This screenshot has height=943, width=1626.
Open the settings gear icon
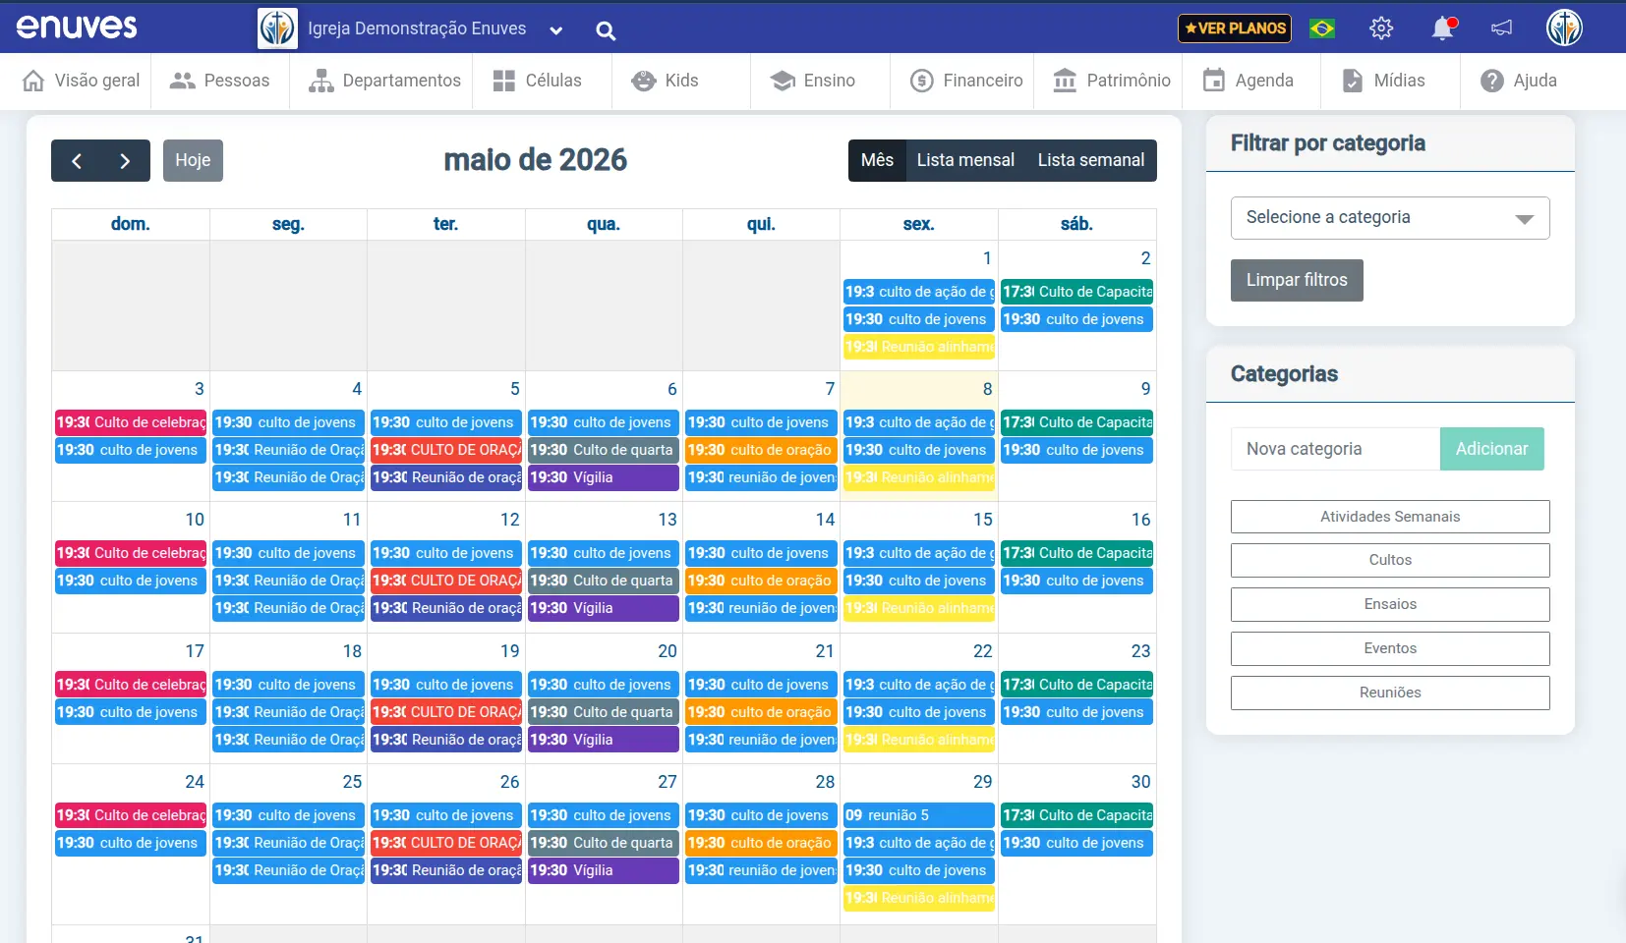click(x=1381, y=28)
